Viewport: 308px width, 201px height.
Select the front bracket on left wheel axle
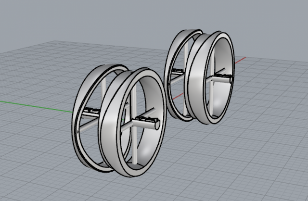tap(146, 118)
